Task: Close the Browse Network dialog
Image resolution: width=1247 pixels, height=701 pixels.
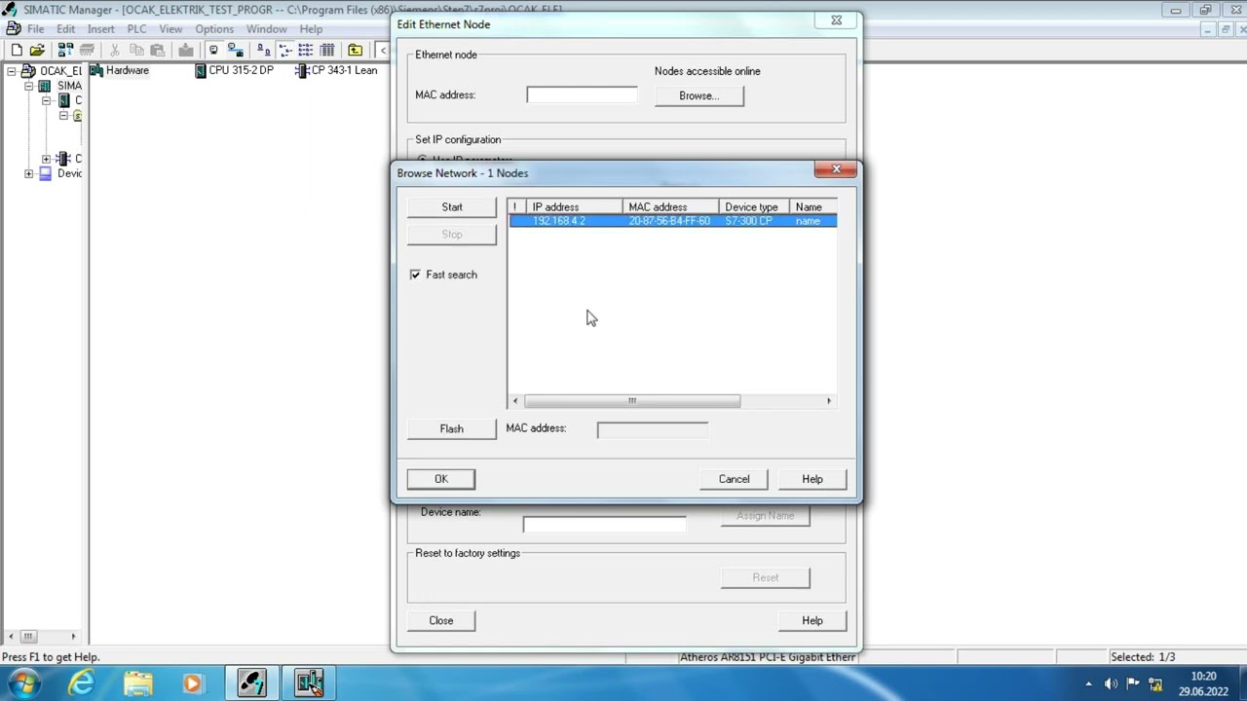Action: [836, 169]
